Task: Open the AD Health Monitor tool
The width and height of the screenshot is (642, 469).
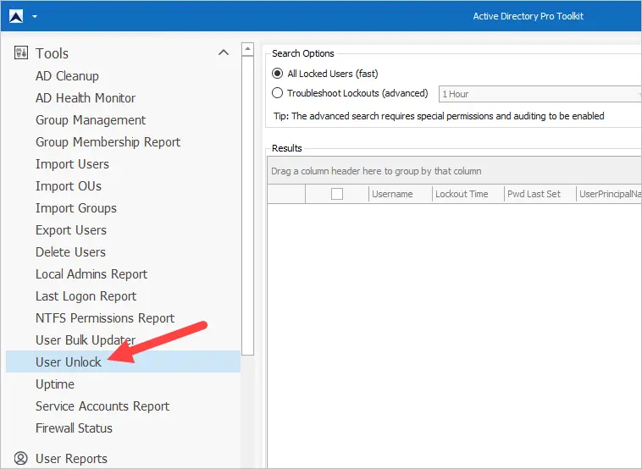Action: 86,98
